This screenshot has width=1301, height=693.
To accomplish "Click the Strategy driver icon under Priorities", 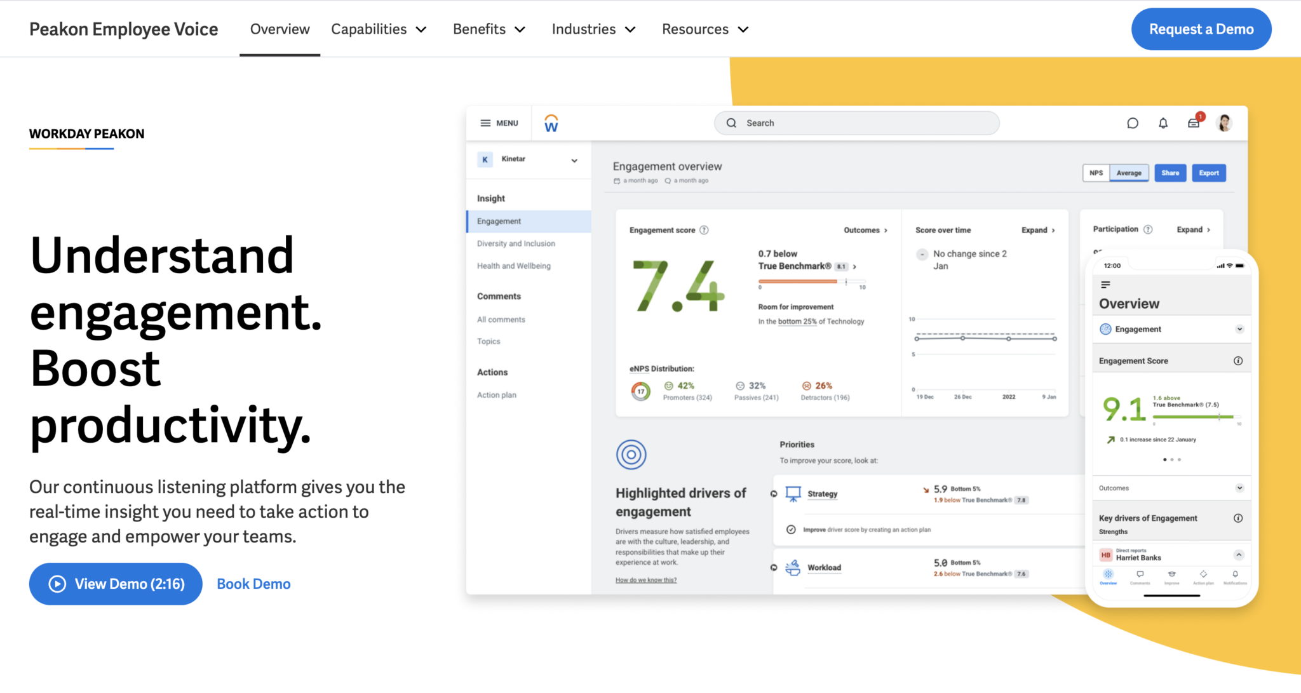I will 793,494.
